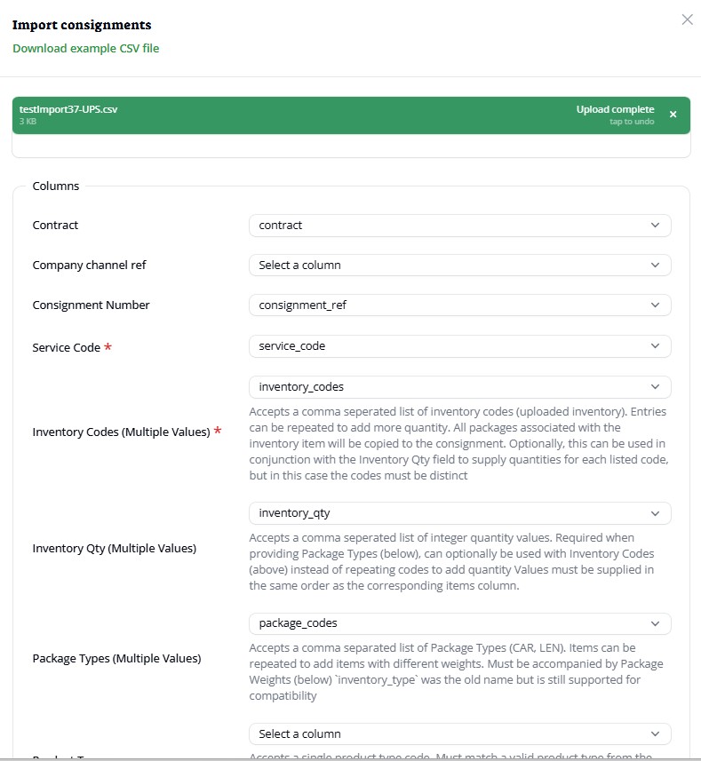The image size is (701, 761).
Task: Open the Inventory Qty column dropdown
Action: [x=459, y=513]
